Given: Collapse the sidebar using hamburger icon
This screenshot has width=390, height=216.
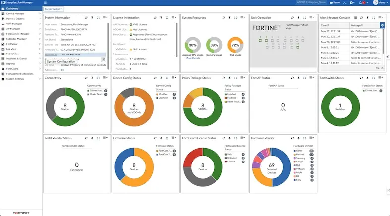Looking at the screenshot, I should [x=45, y=3].
